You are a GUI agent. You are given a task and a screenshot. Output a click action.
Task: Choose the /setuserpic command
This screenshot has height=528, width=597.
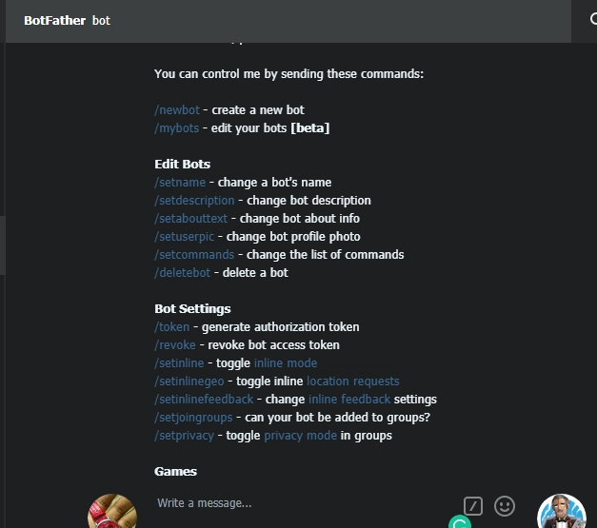(x=186, y=236)
